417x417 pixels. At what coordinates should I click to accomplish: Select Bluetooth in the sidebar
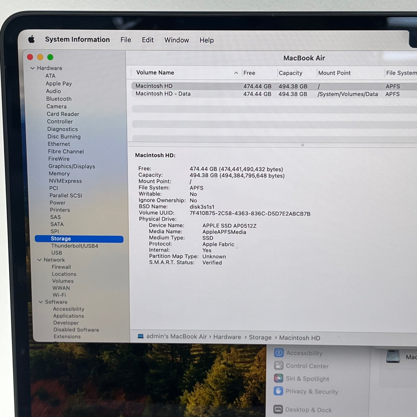pyautogui.click(x=59, y=99)
